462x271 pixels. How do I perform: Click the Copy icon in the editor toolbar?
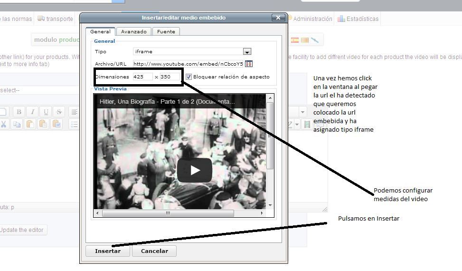tap(17, 124)
